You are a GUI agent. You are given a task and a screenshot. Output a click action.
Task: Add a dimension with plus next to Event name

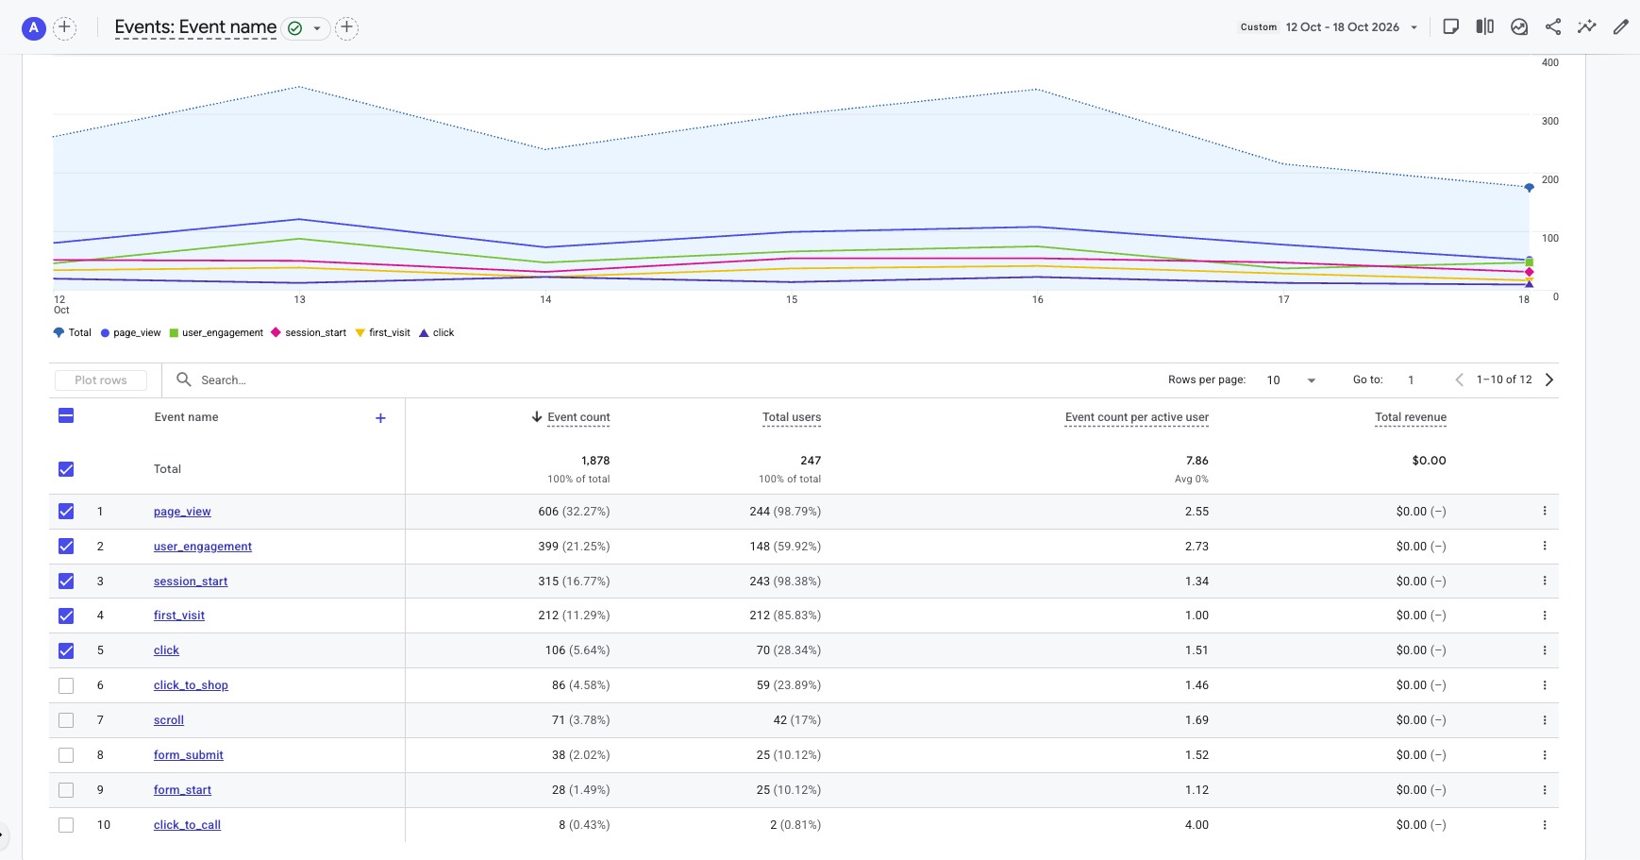pos(380,418)
